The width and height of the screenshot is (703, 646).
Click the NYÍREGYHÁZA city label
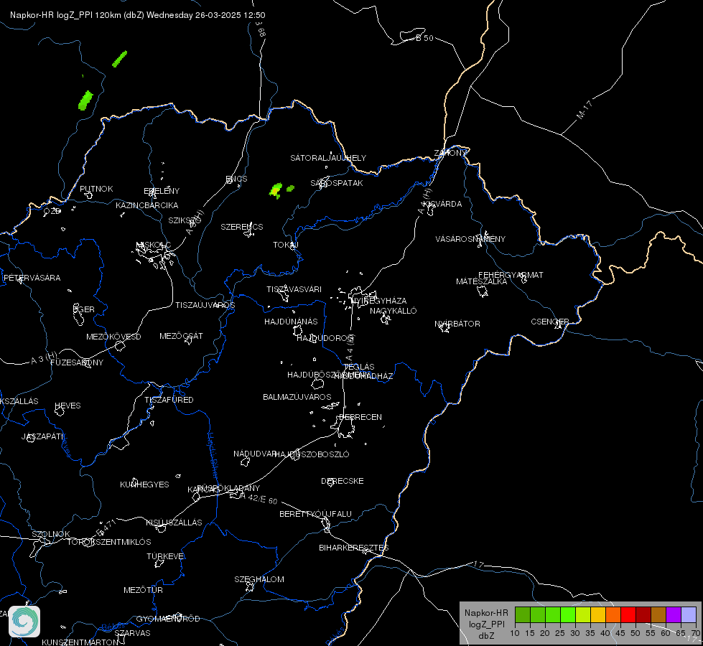tap(379, 300)
